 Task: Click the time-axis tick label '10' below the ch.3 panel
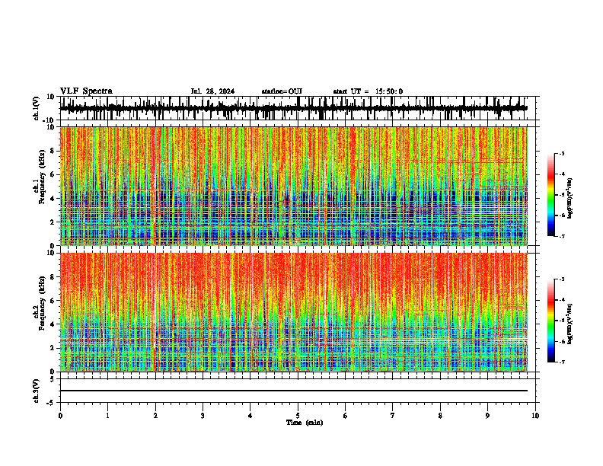pos(535,416)
